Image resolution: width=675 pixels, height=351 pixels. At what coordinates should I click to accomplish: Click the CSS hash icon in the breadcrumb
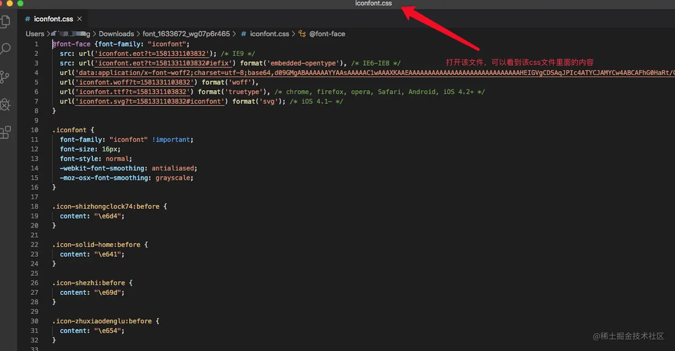pyautogui.click(x=244, y=34)
